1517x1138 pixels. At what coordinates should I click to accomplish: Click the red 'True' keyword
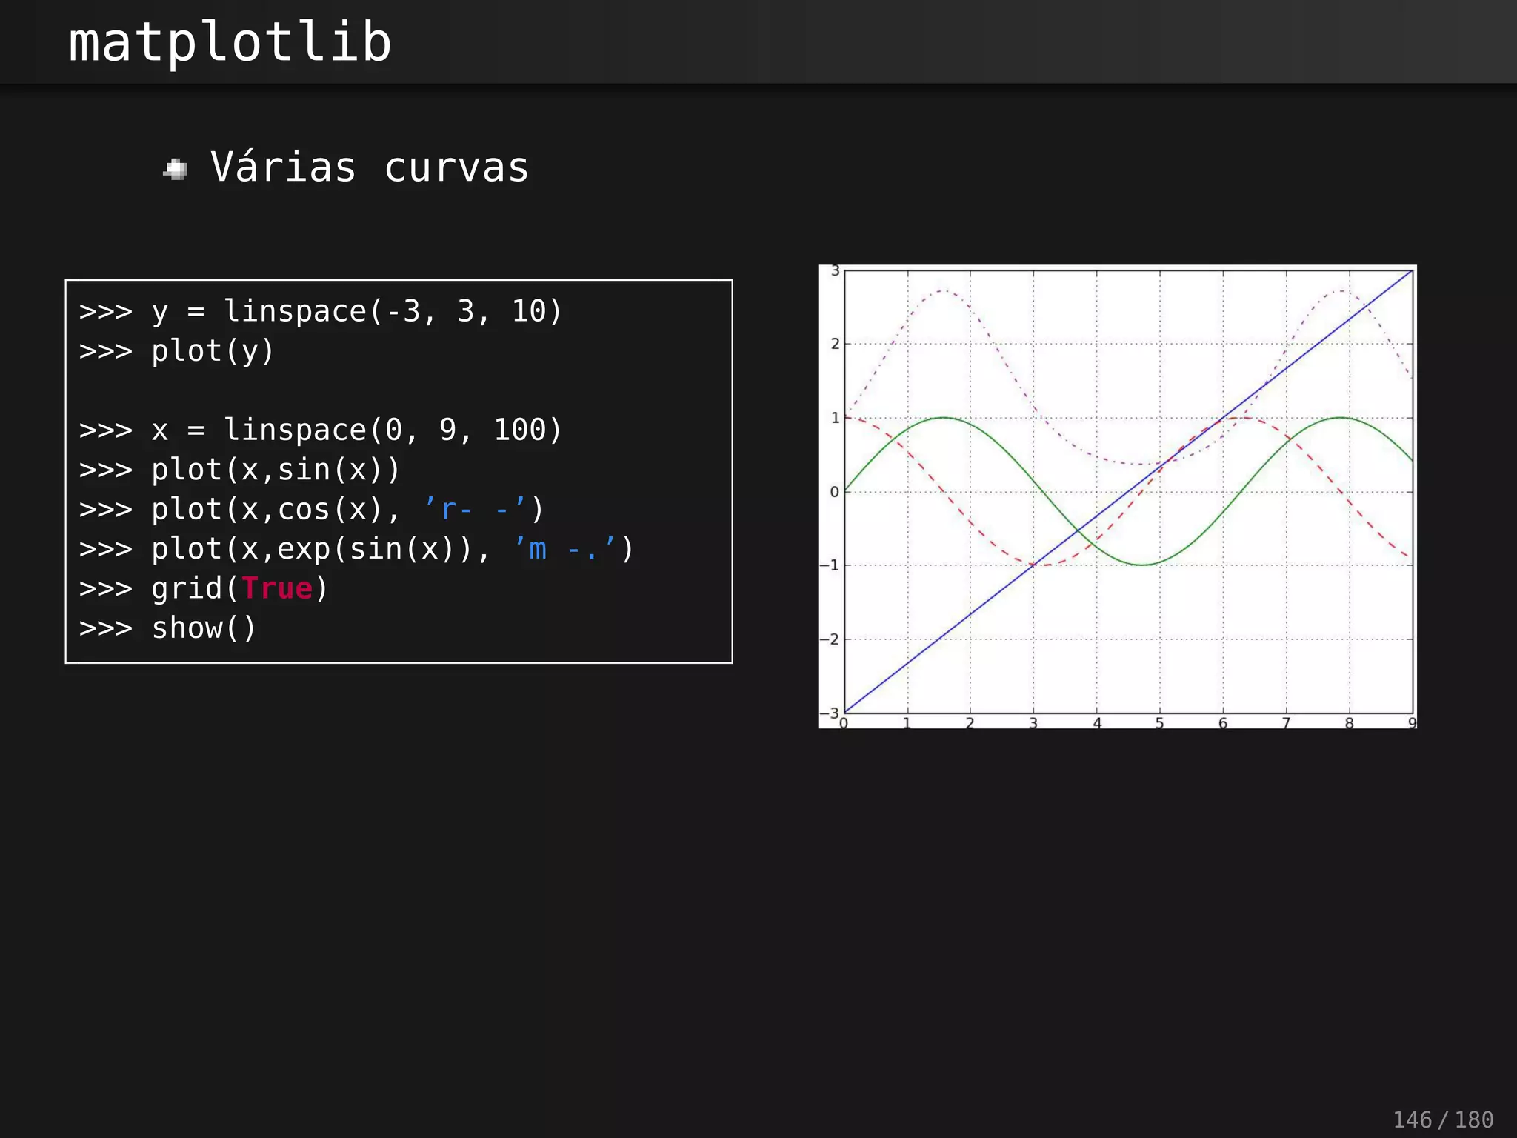277,589
